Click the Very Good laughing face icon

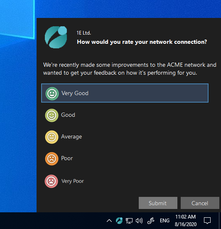click(52, 93)
